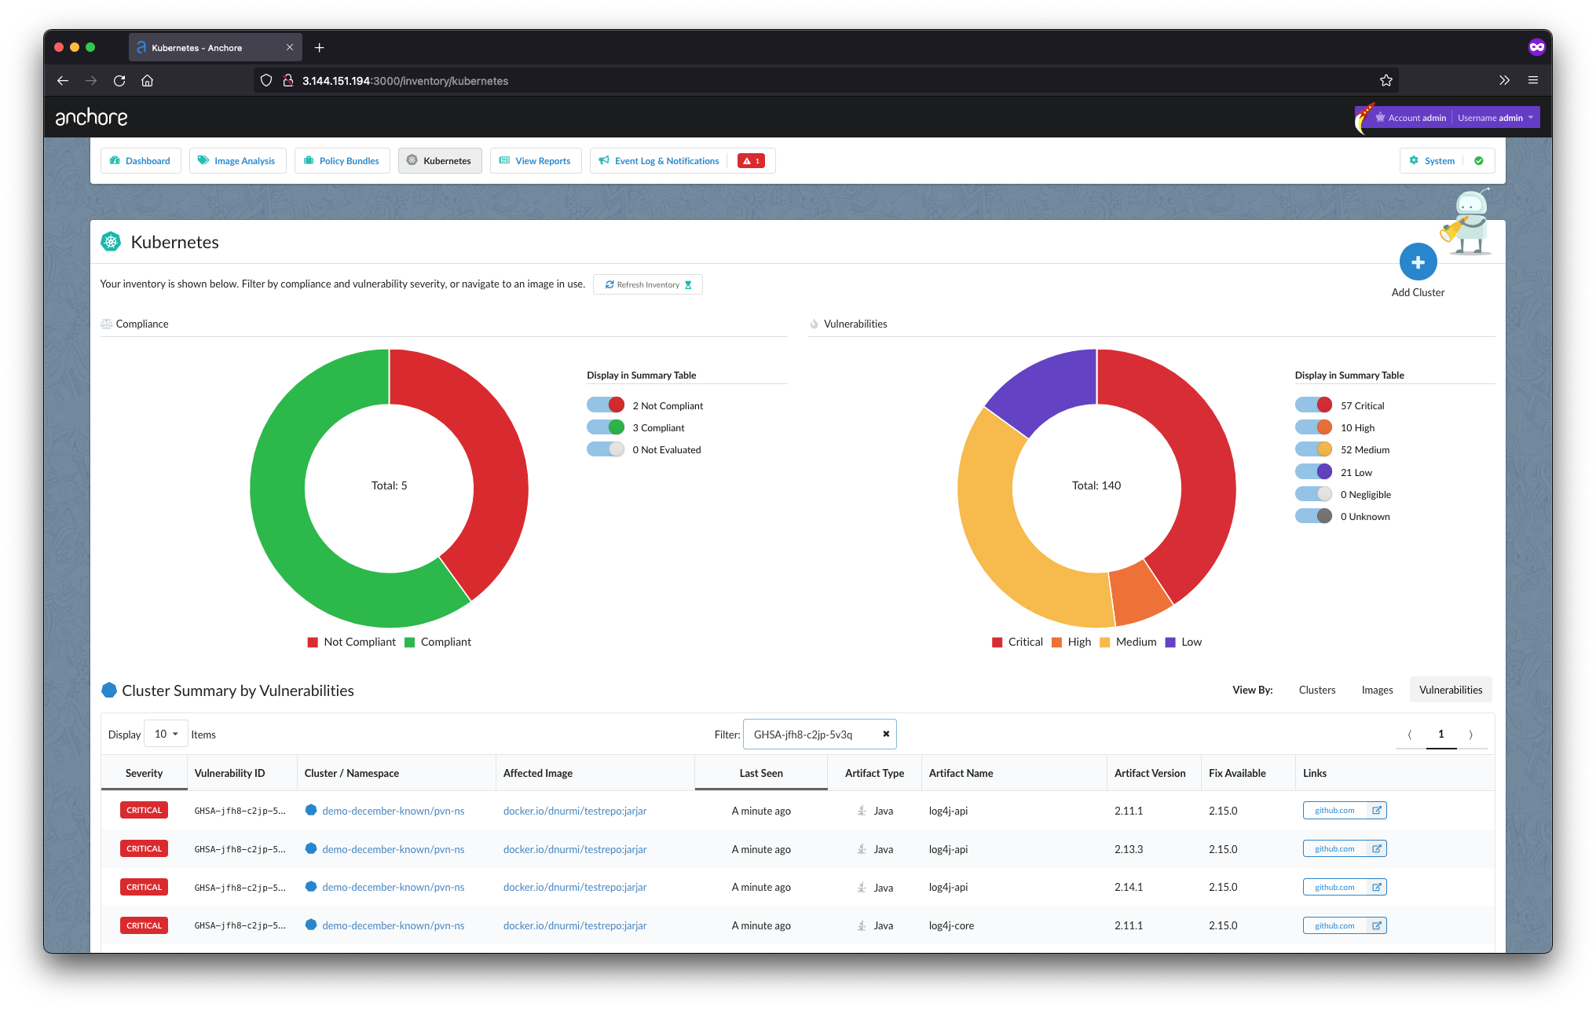The height and width of the screenshot is (1011, 1596).
Task: Open the Policy Bundles tab
Action: 342,161
